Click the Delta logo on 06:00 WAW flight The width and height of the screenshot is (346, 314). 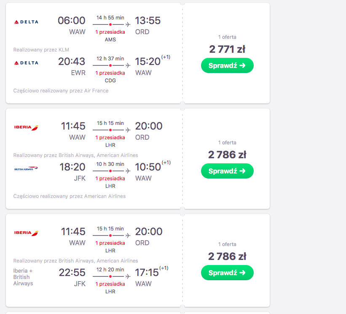[x=26, y=22]
